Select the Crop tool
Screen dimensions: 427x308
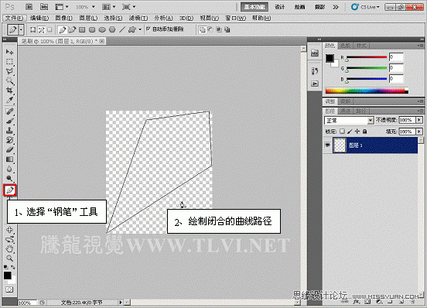[9, 91]
